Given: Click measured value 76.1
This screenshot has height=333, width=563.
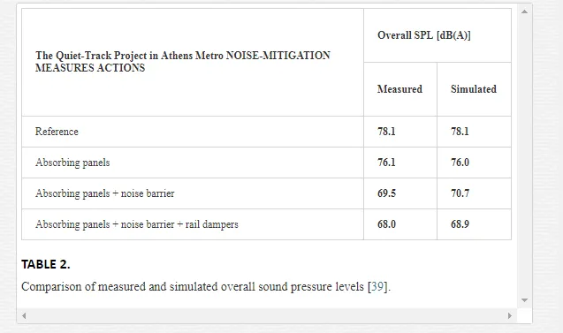Looking at the screenshot, I should point(386,163).
